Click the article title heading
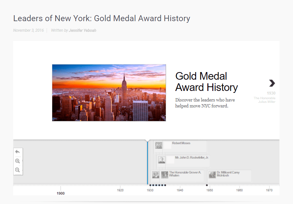This screenshot has height=204, width=293. (x=102, y=18)
